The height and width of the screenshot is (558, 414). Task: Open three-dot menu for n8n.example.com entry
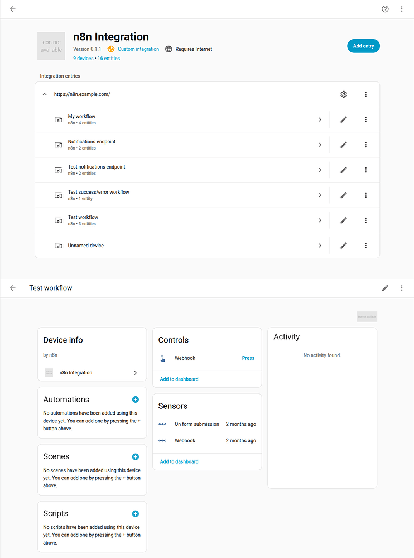365,94
